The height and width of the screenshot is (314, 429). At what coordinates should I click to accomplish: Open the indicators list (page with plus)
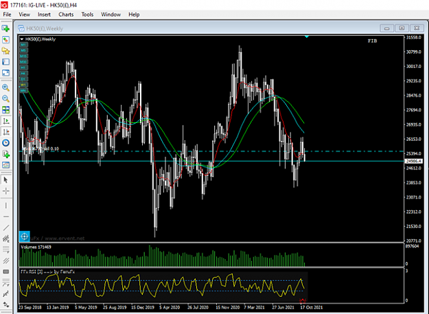pos(5,154)
